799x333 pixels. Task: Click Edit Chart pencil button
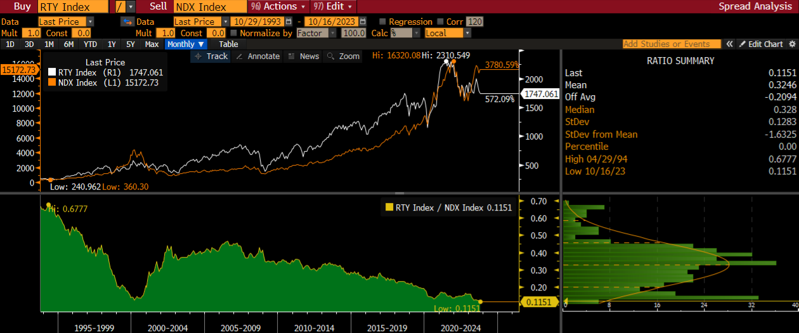pos(761,44)
